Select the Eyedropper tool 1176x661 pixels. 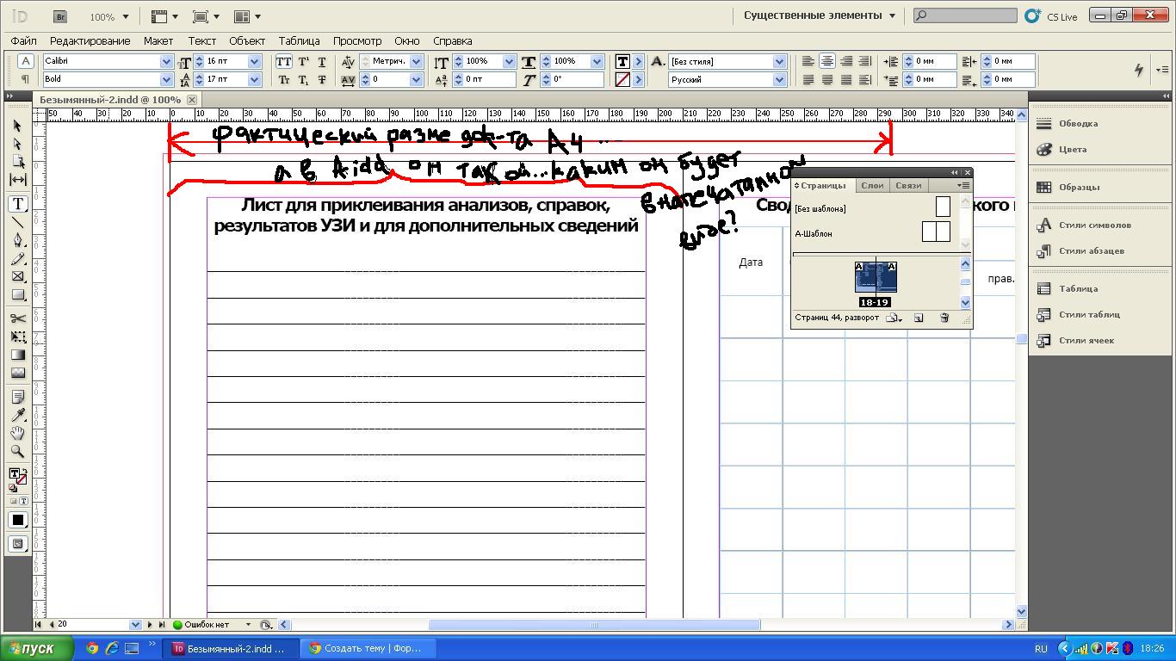pyautogui.click(x=17, y=415)
